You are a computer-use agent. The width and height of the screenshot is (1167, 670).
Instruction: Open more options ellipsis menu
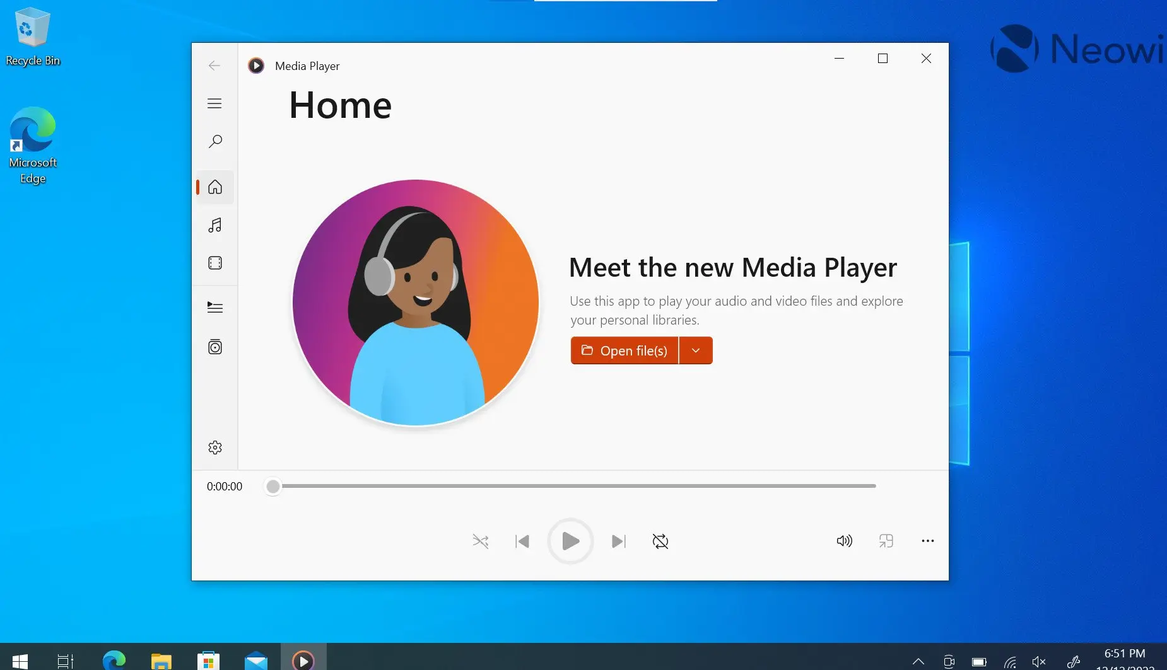[x=927, y=541]
